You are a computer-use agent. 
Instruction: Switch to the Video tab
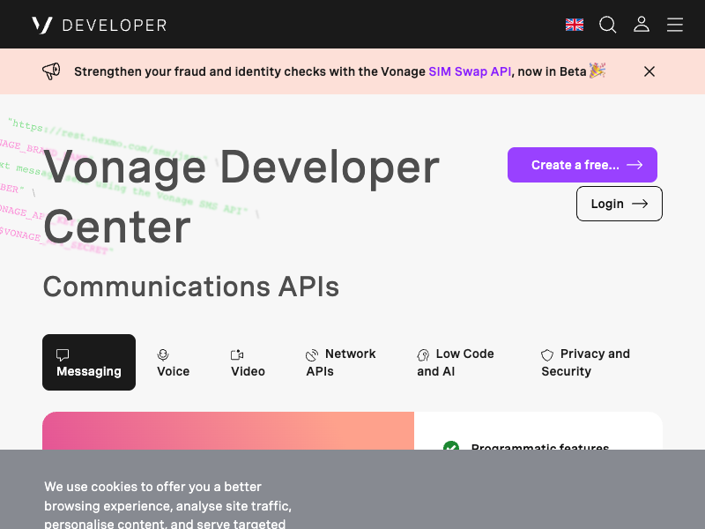click(x=248, y=362)
